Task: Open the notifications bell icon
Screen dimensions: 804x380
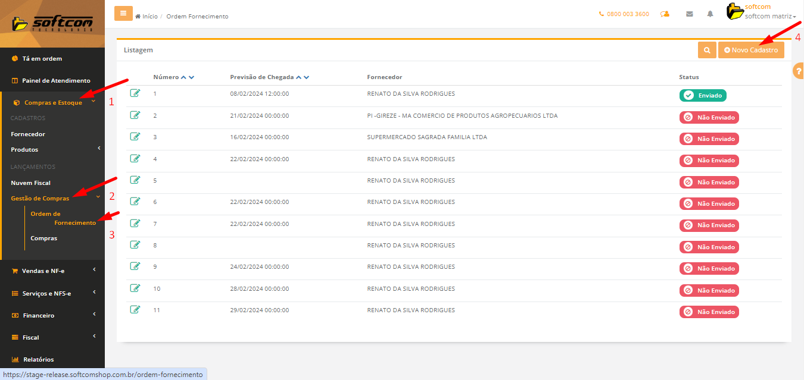Action: point(710,14)
